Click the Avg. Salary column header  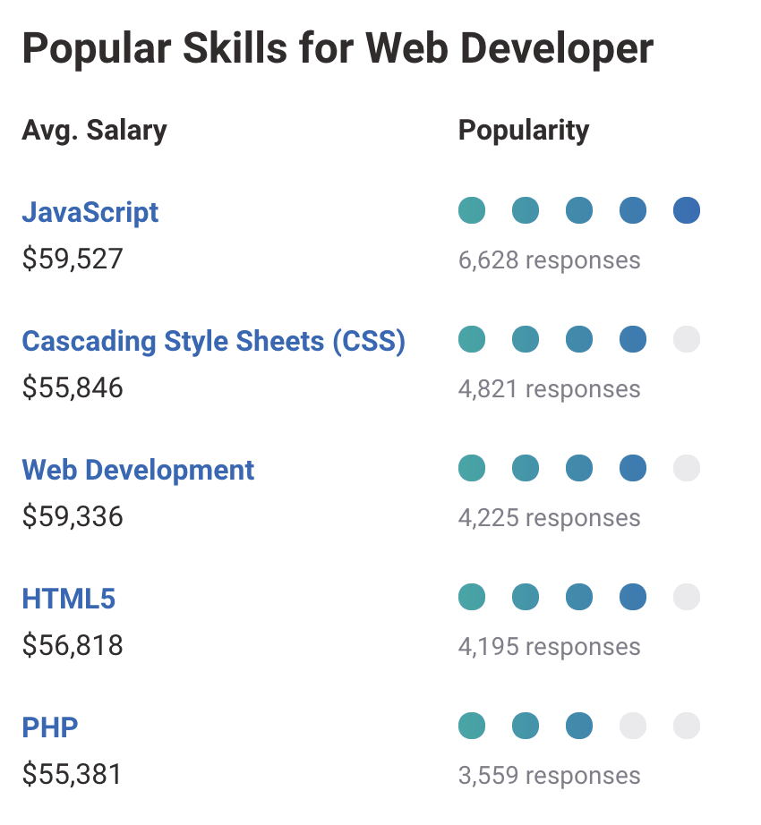click(x=94, y=131)
